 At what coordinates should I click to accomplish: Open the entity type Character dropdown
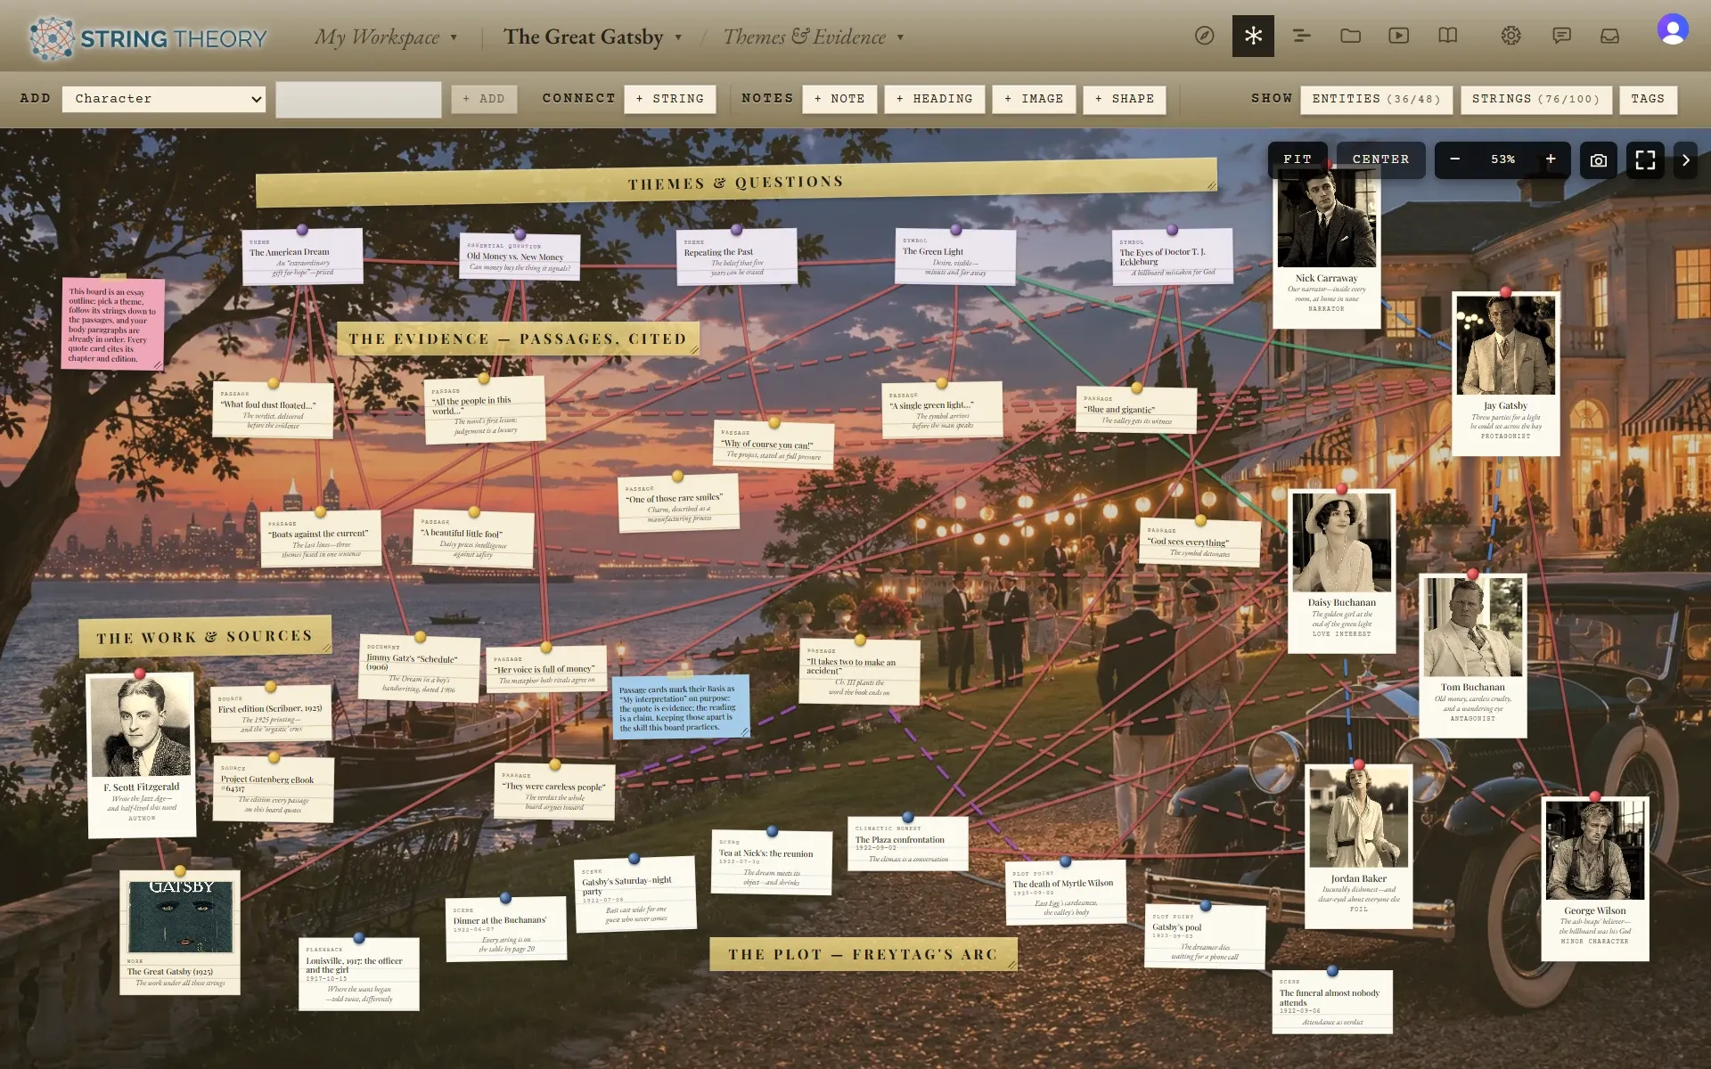pyautogui.click(x=165, y=99)
